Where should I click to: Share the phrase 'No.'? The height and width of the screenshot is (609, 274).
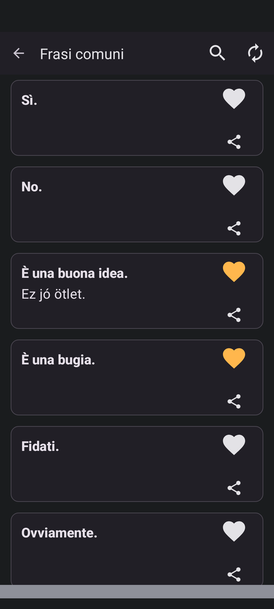234,228
